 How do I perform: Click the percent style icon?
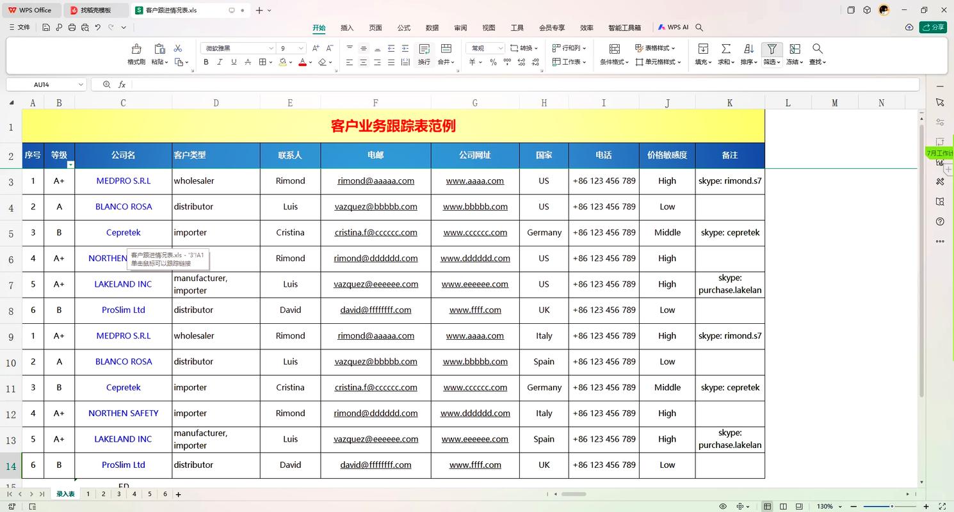coord(493,62)
